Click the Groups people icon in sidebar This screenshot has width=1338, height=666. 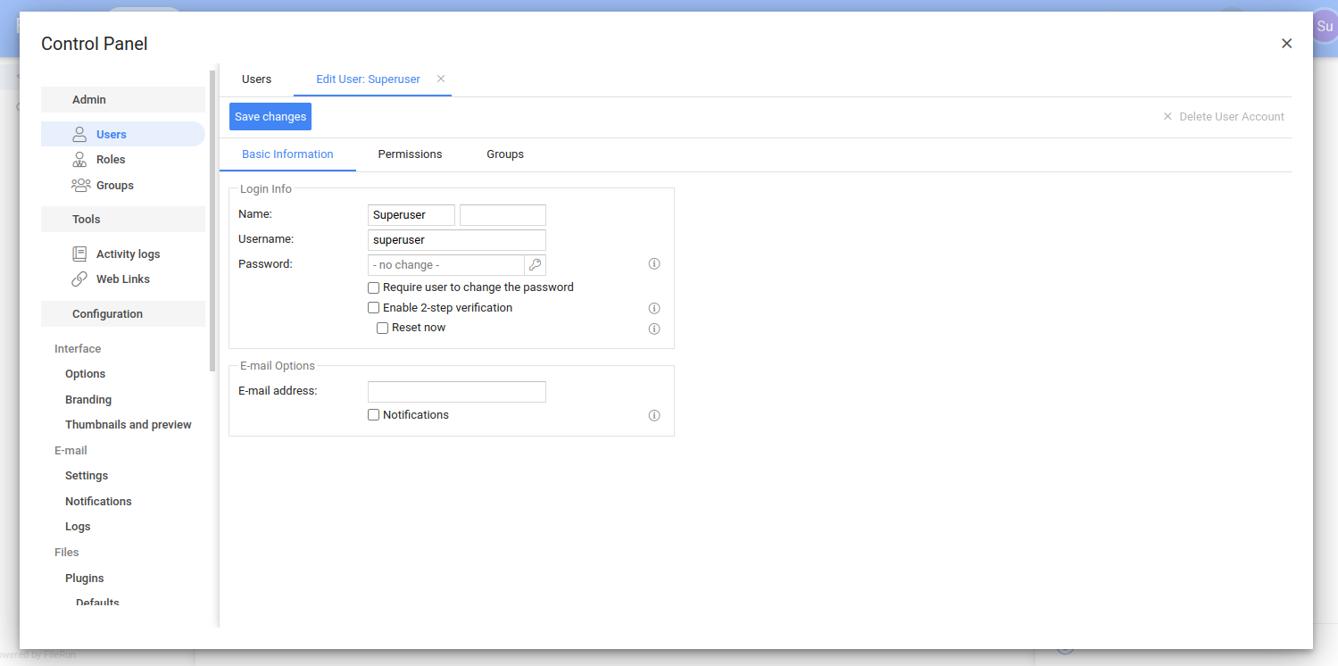(x=80, y=186)
